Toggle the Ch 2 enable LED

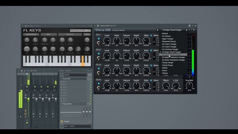coord(99,54)
